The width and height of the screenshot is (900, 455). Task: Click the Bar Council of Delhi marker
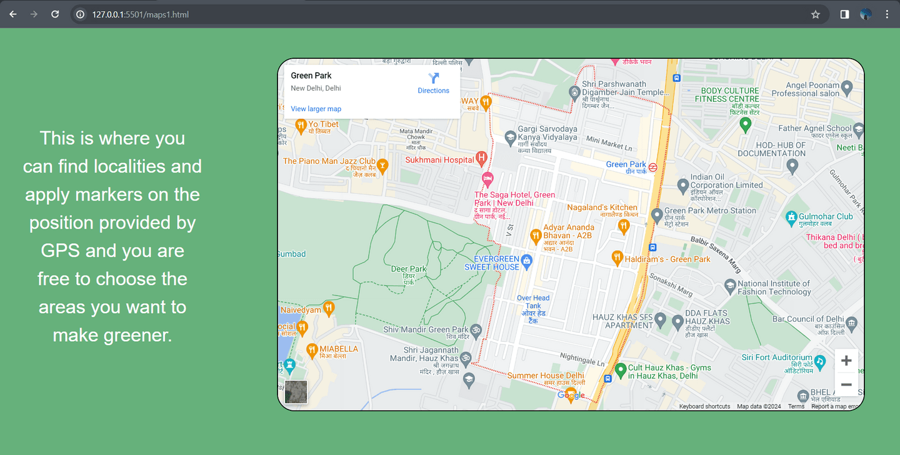coord(852,322)
